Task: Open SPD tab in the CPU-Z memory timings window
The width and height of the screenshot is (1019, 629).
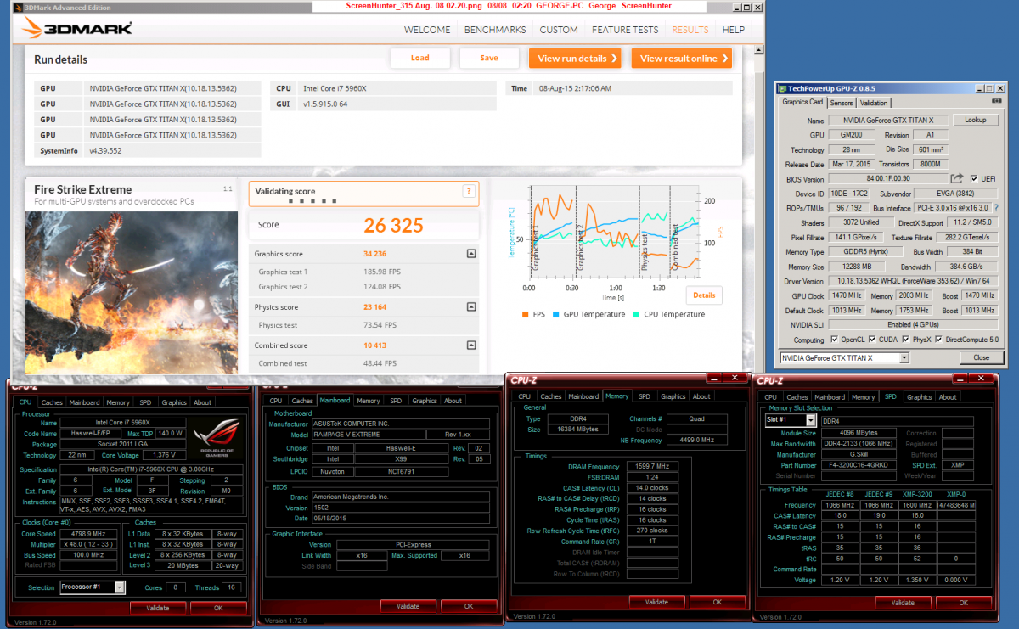Action: point(645,396)
